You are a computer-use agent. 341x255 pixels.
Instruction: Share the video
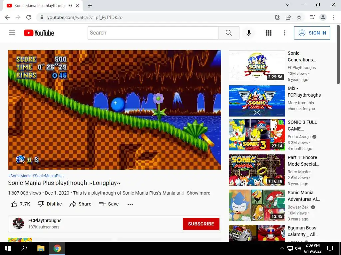pyautogui.click(x=80, y=204)
